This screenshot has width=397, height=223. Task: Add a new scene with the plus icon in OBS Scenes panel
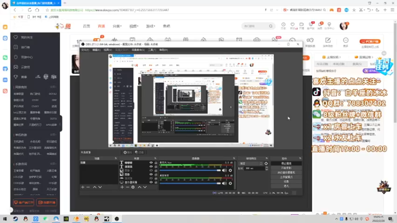pyautogui.click(x=82, y=187)
